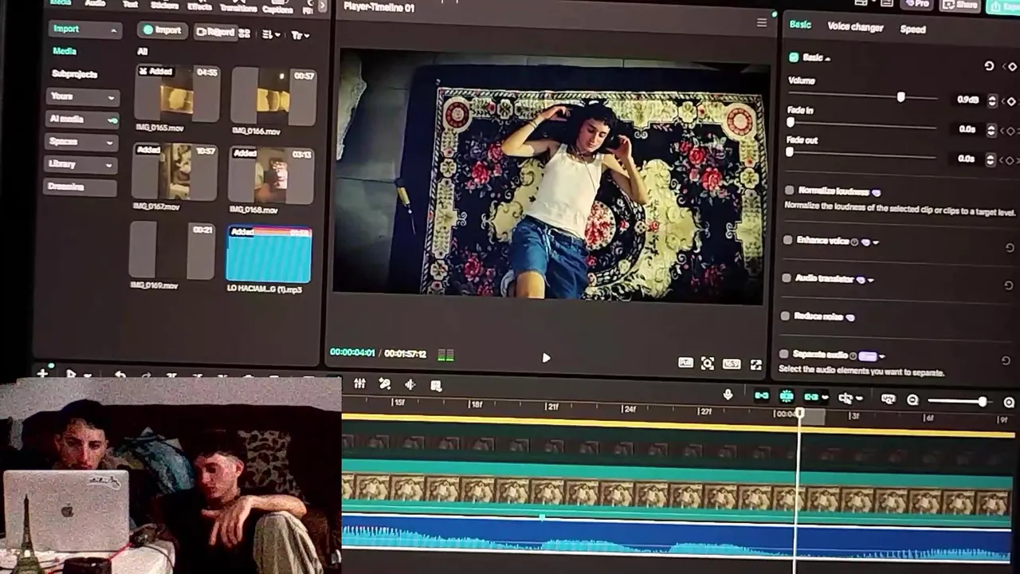
Task: Open the player panel hamburger menu
Action: (762, 23)
